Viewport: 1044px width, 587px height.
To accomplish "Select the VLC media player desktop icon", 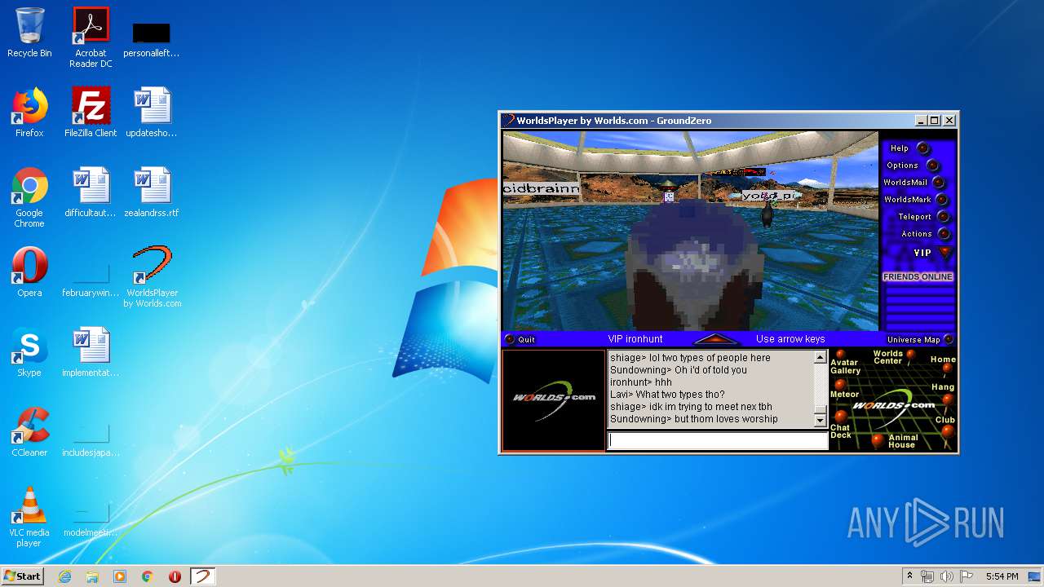I will tap(29, 517).
